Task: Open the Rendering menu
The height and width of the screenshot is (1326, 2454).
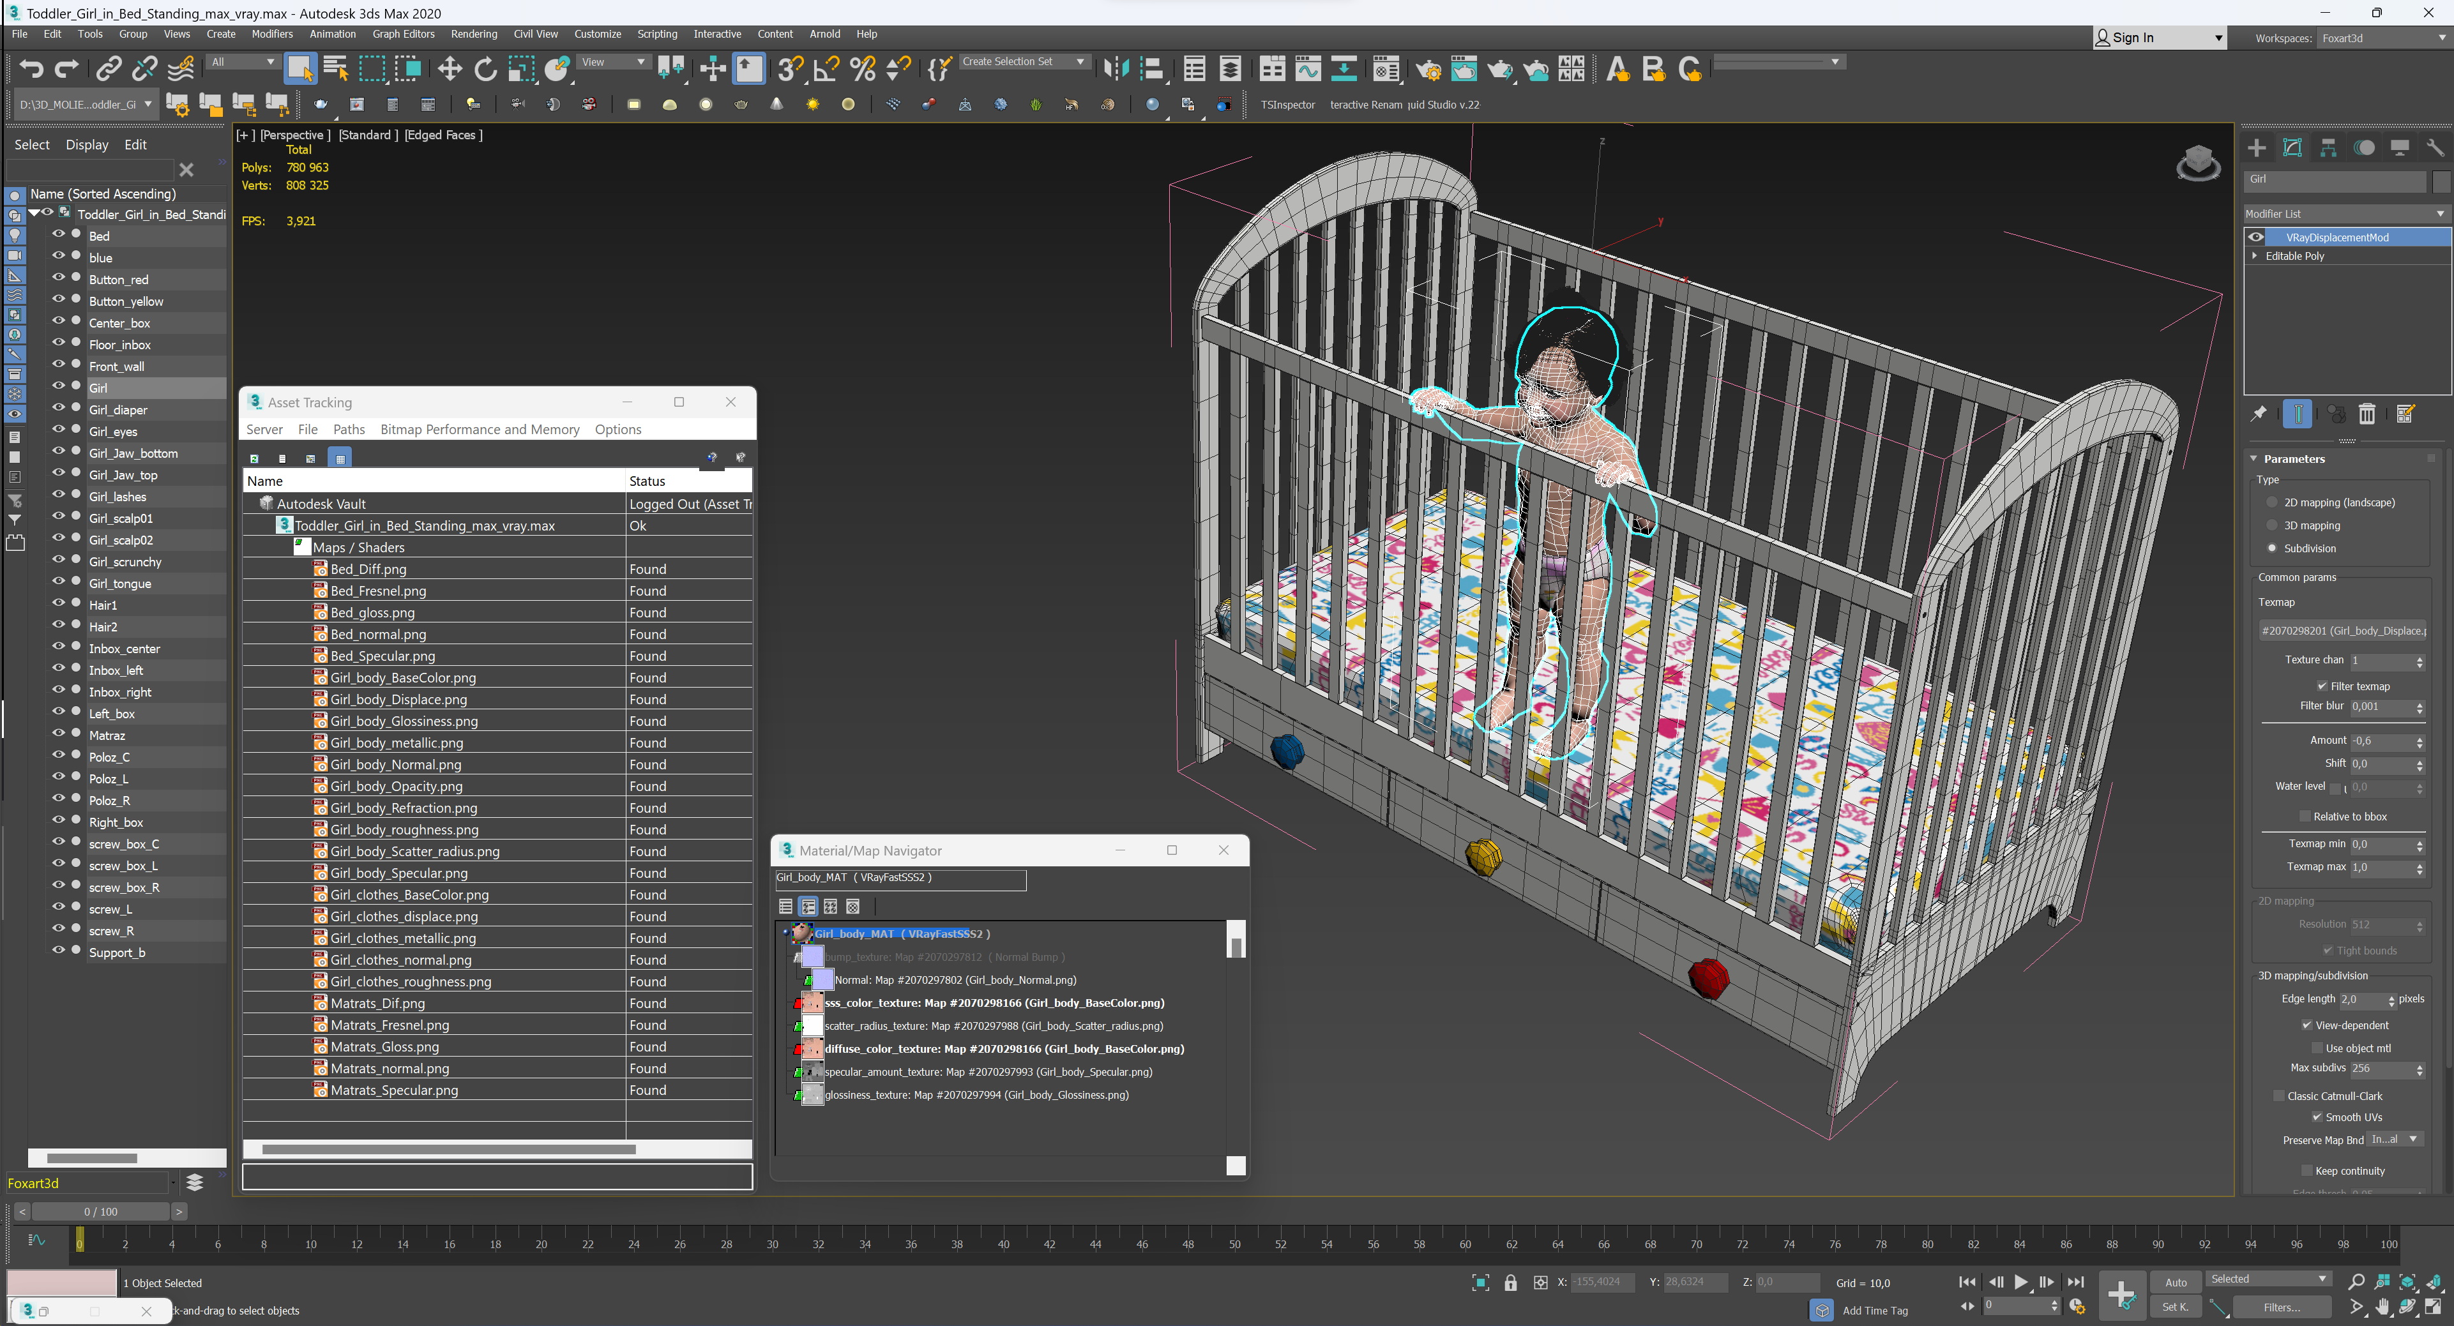Action: 473,33
